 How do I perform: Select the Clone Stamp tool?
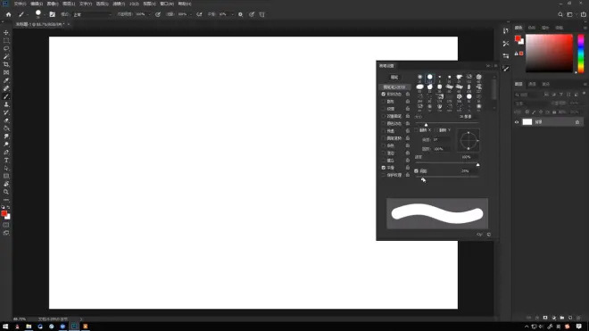[6, 104]
